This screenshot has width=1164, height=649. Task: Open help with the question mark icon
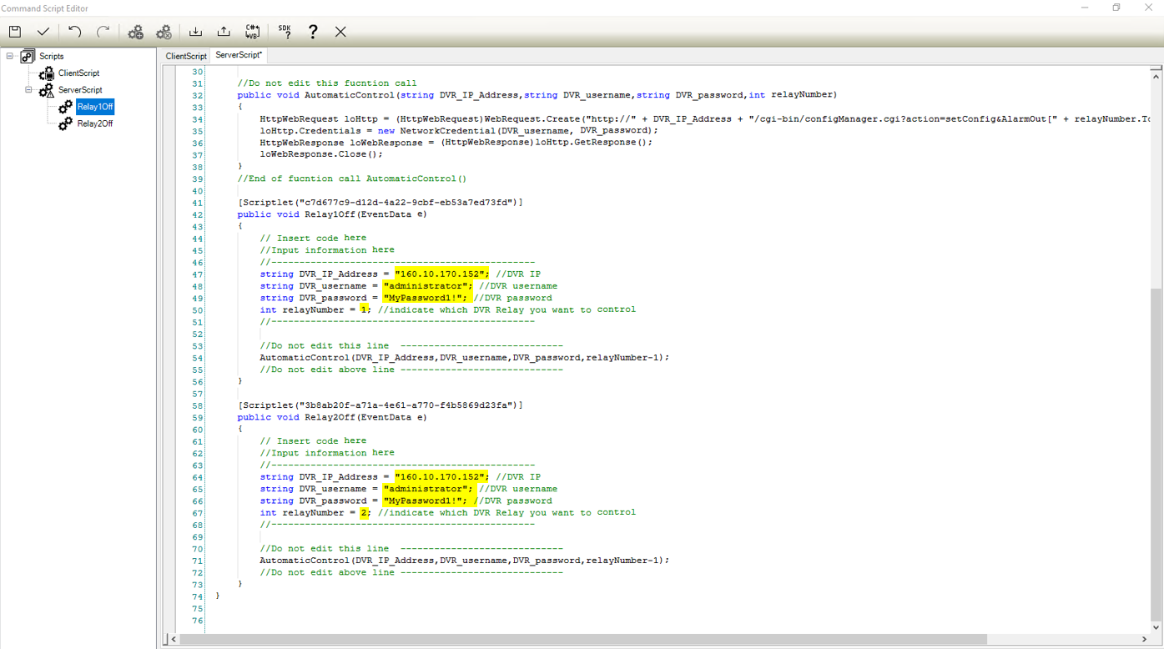313,32
